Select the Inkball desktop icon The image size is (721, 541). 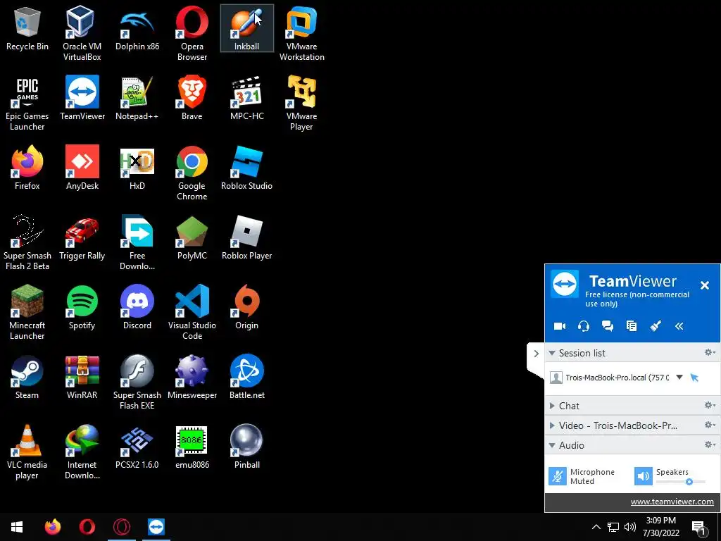247,28
